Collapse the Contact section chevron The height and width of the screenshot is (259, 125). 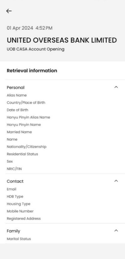(x=116, y=181)
